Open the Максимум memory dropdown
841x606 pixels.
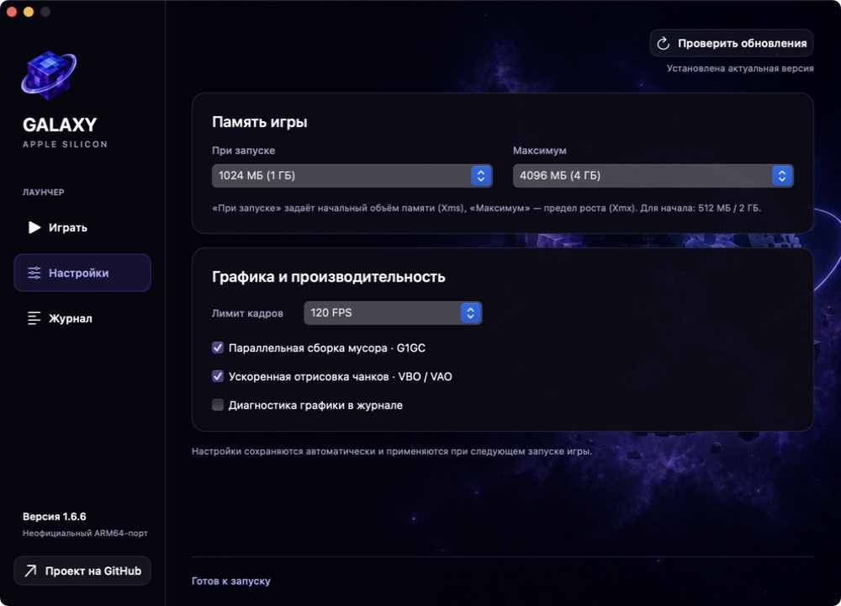[x=653, y=176]
